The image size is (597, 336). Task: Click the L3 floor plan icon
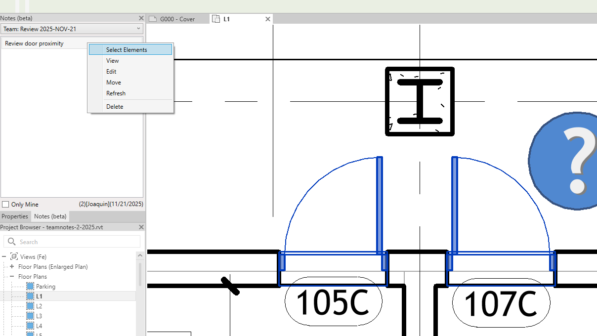pos(30,316)
